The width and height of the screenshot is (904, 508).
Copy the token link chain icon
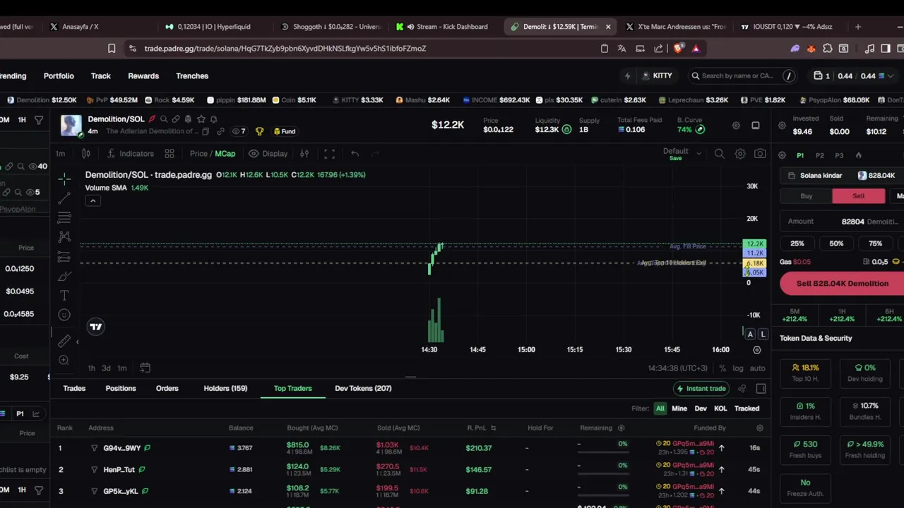220,131
